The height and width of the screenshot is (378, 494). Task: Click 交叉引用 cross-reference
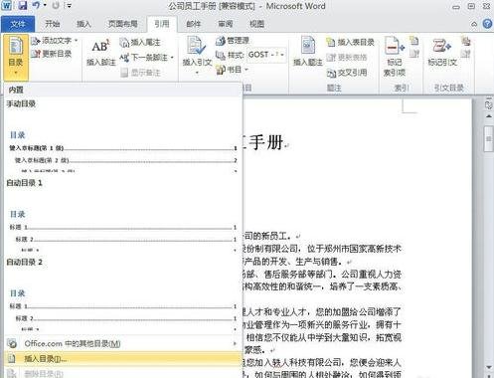[x=347, y=73]
